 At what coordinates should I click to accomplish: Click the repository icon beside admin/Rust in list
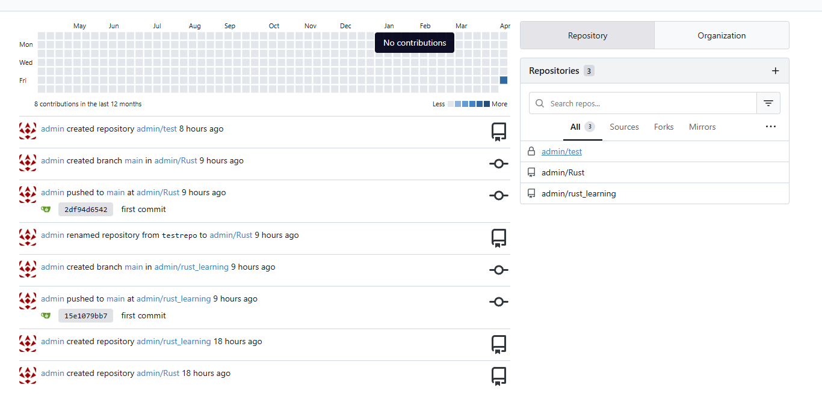coord(531,172)
